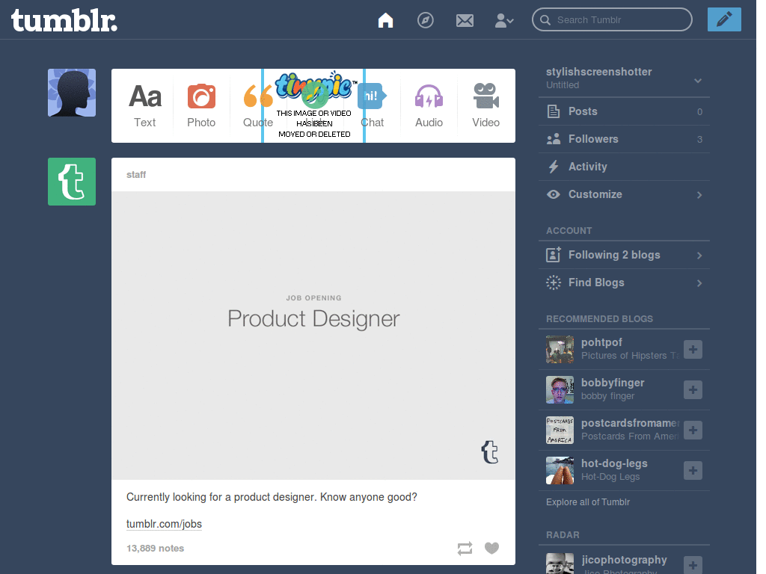Image resolution: width=766 pixels, height=574 pixels.
Task: Click Explore all of Tumblr
Action: tap(588, 502)
